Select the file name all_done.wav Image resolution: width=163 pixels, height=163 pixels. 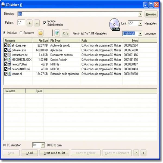click(19, 45)
